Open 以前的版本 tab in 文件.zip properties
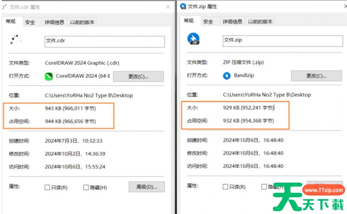The width and height of the screenshot is (347, 214). (260, 21)
